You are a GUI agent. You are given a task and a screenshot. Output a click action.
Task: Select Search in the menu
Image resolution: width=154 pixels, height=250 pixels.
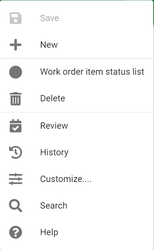pos(76,206)
